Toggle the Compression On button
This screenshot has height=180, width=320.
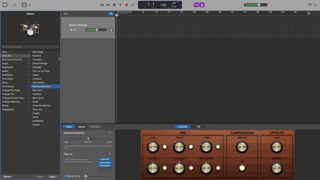(x=242, y=168)
